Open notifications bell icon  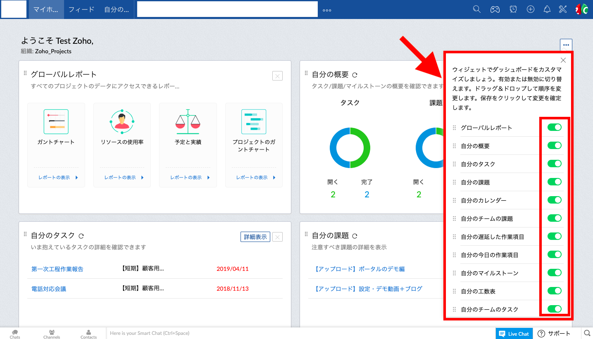[547, 9]
